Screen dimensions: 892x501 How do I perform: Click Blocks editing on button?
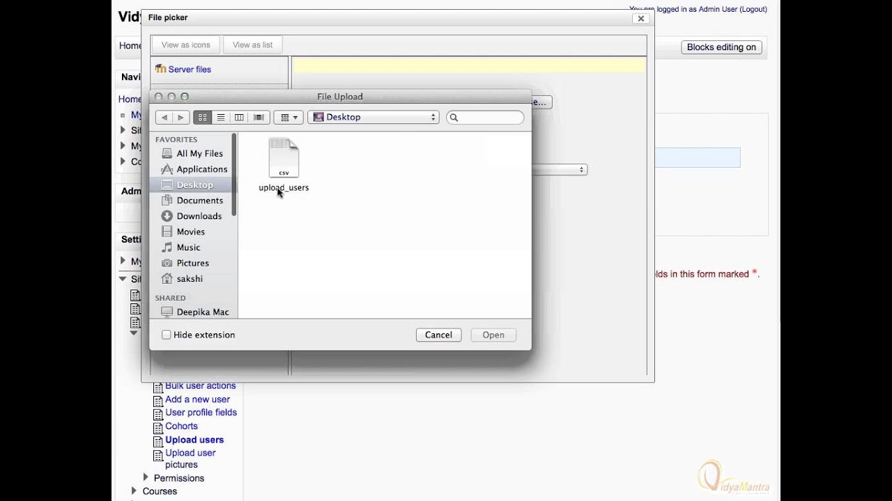coord(721,47)
